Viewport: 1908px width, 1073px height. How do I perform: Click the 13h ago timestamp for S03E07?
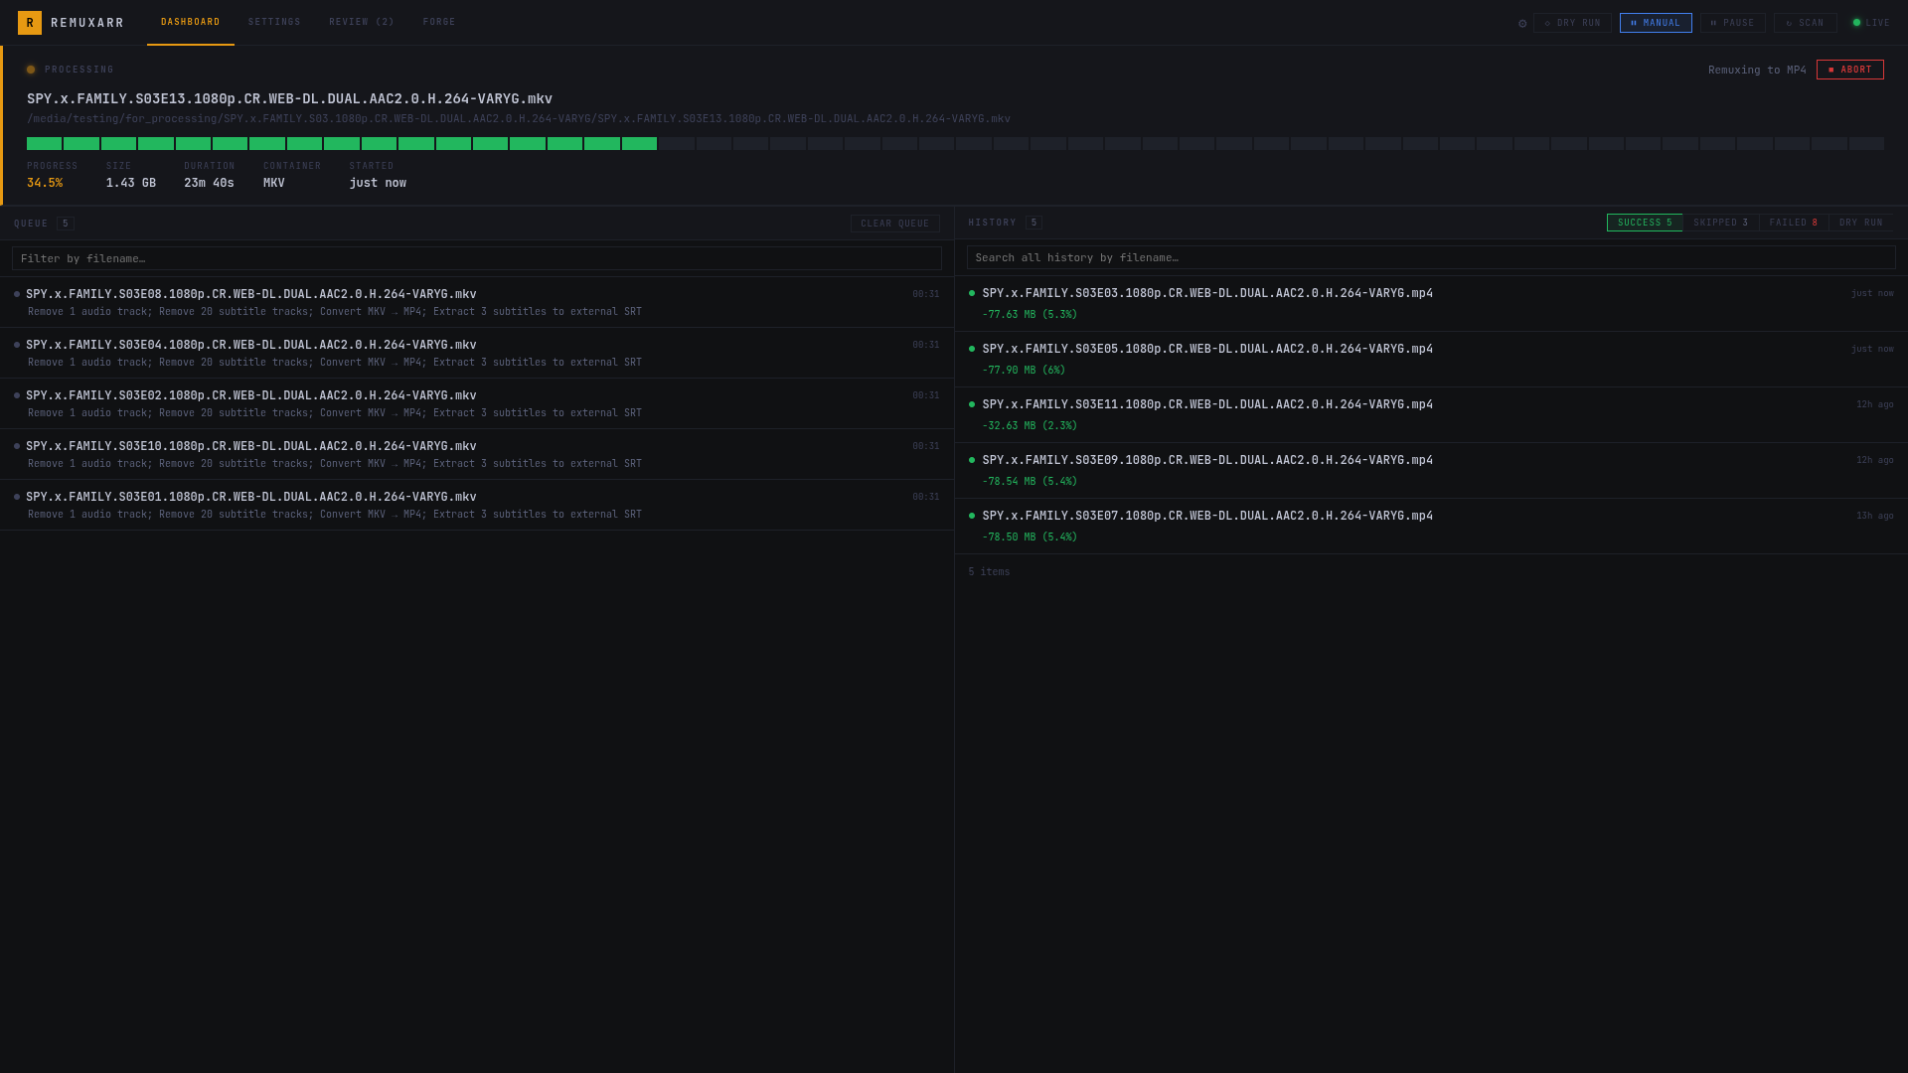pos(1875,516)
